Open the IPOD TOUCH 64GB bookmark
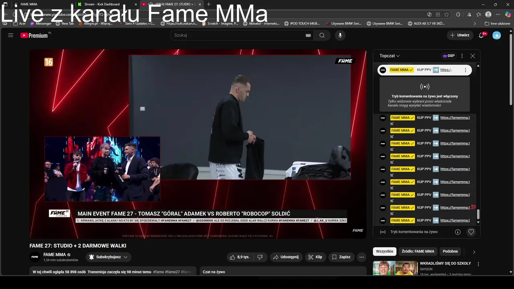Image resolution: width=514 pixels, height=289 pixels. pos(302,24)
